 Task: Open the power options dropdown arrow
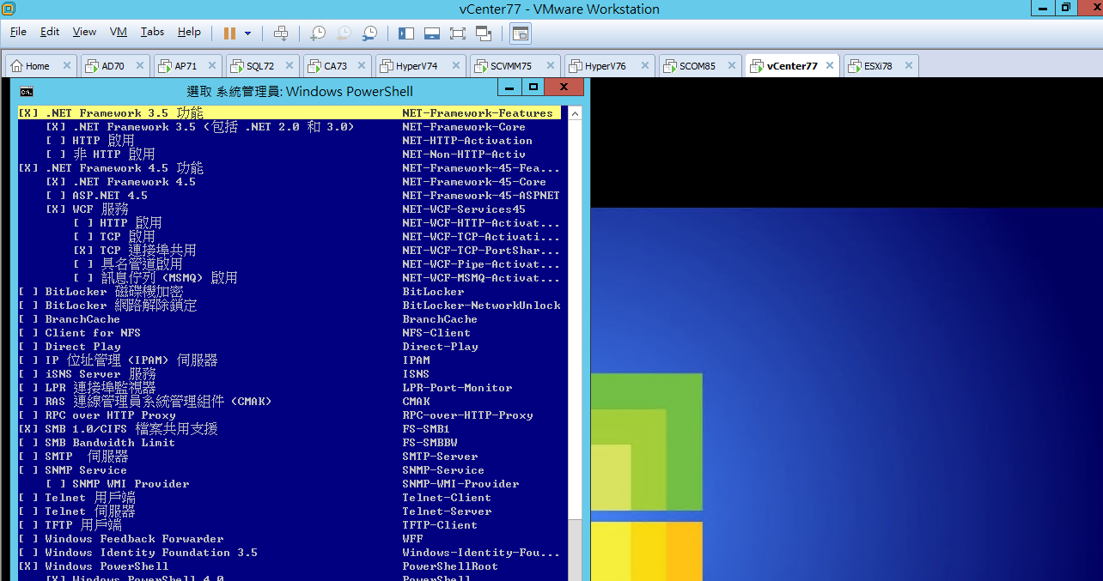248,33
